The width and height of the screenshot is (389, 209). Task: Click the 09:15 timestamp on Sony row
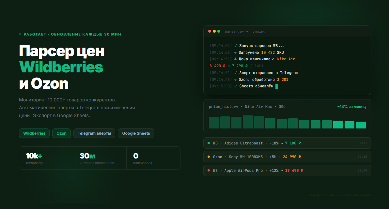point(362,157)
